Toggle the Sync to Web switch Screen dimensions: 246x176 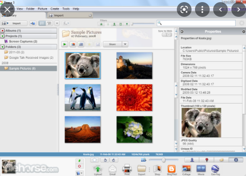(x=167, y=35)
